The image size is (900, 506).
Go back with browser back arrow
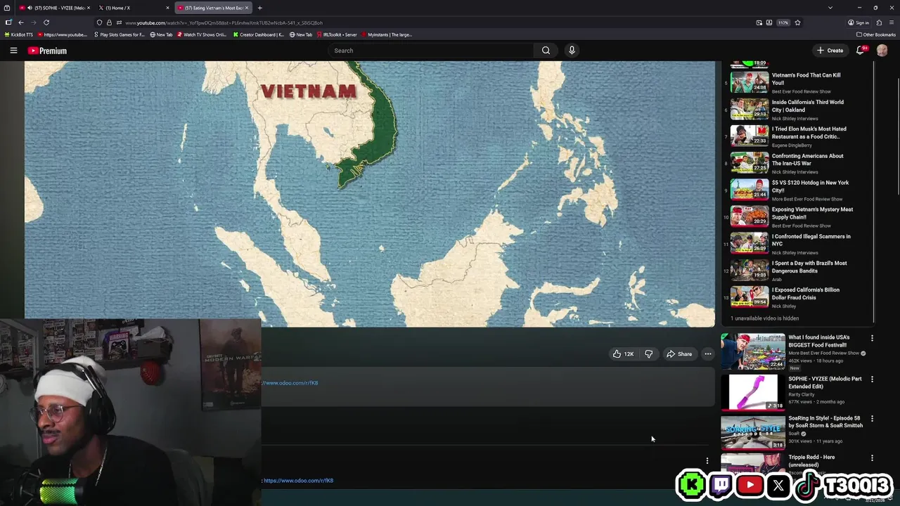pyautogui.click(x=21, y=22)
